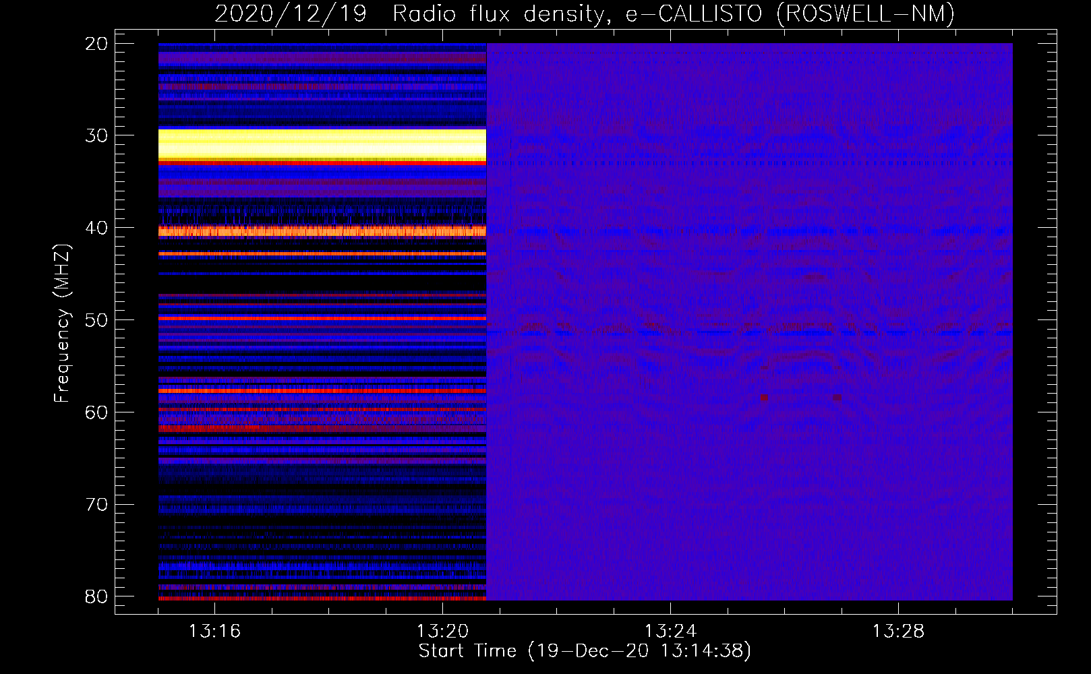Click the 50 frequency tick label

(96, 320)
